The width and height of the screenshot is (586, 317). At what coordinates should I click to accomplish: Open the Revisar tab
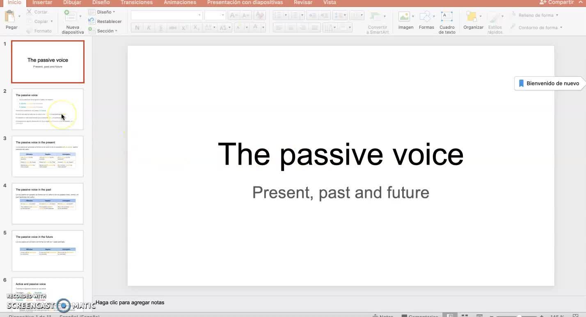303,2
